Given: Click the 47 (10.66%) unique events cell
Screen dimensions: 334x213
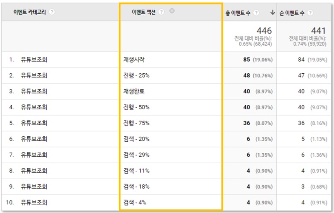Looking at the screenshot, I should 312,75.
